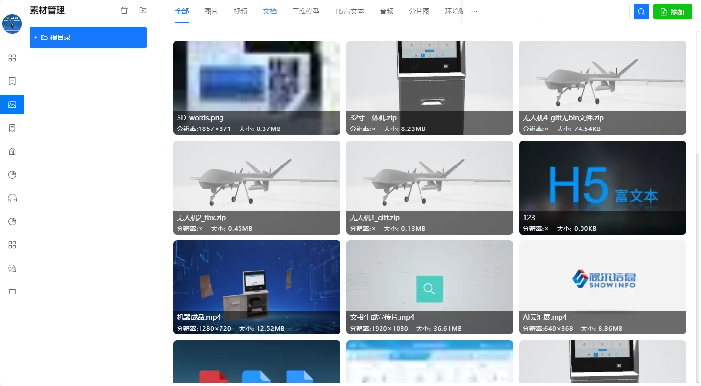Select the 音频 tab
This screenshot has width=701, height=386.
pos(386,11)
